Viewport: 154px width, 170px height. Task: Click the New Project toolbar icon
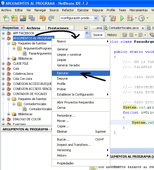pyautogui.click(x=14, y=18)
